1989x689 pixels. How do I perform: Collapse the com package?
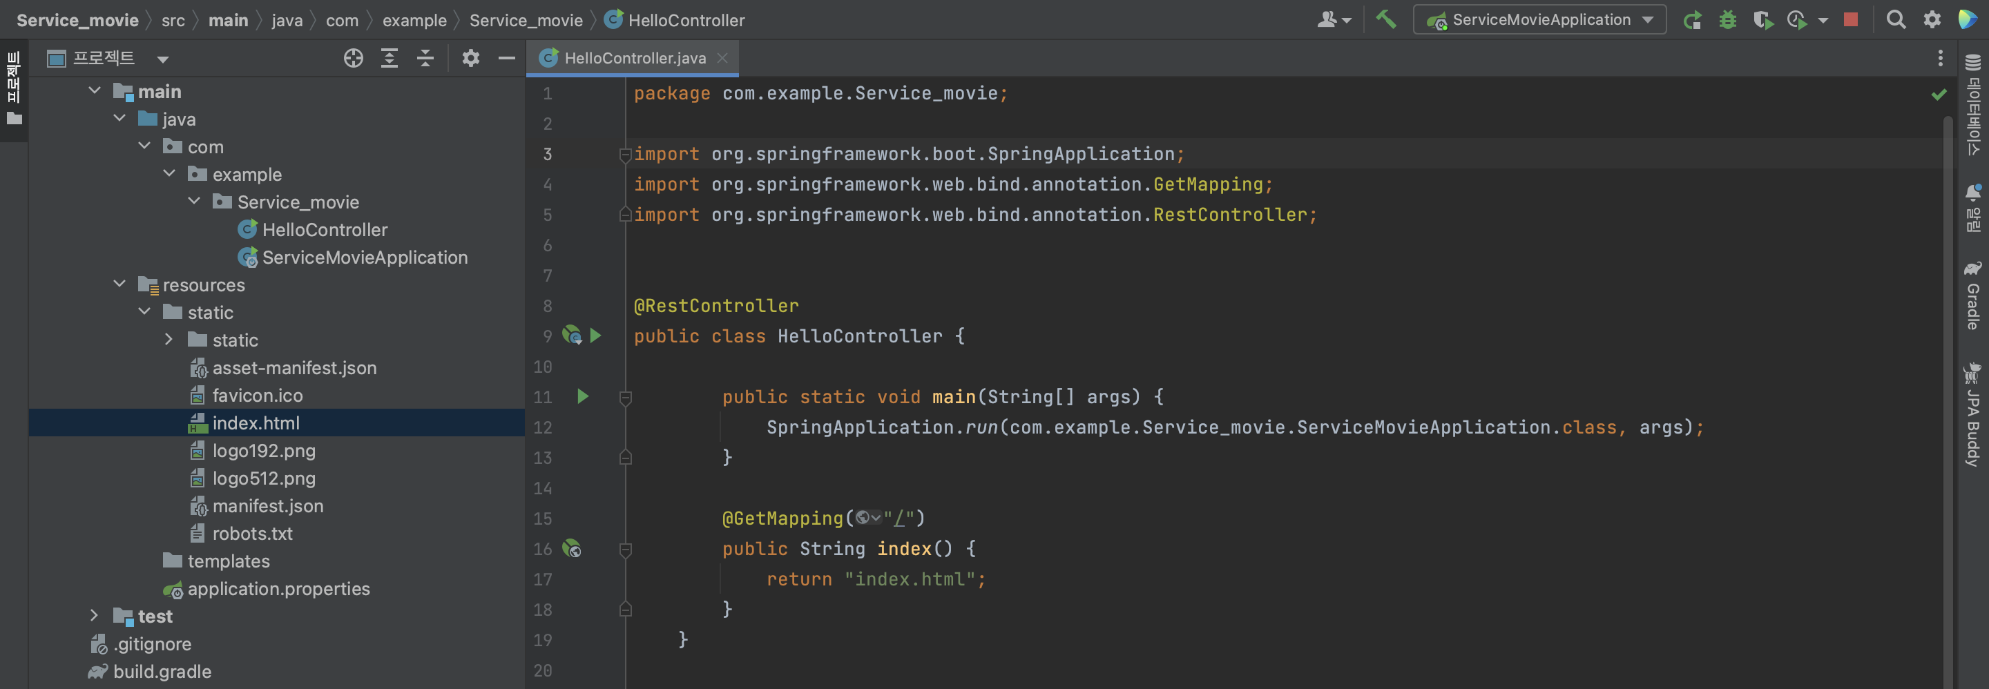tap(144, 146)
